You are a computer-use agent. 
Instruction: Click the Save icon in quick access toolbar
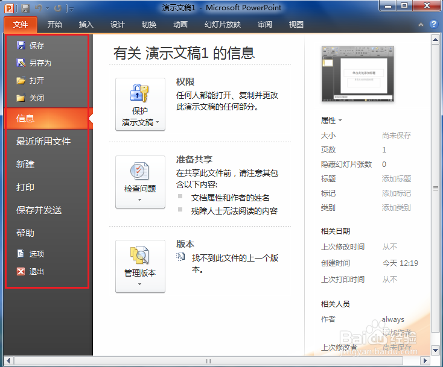25,8
